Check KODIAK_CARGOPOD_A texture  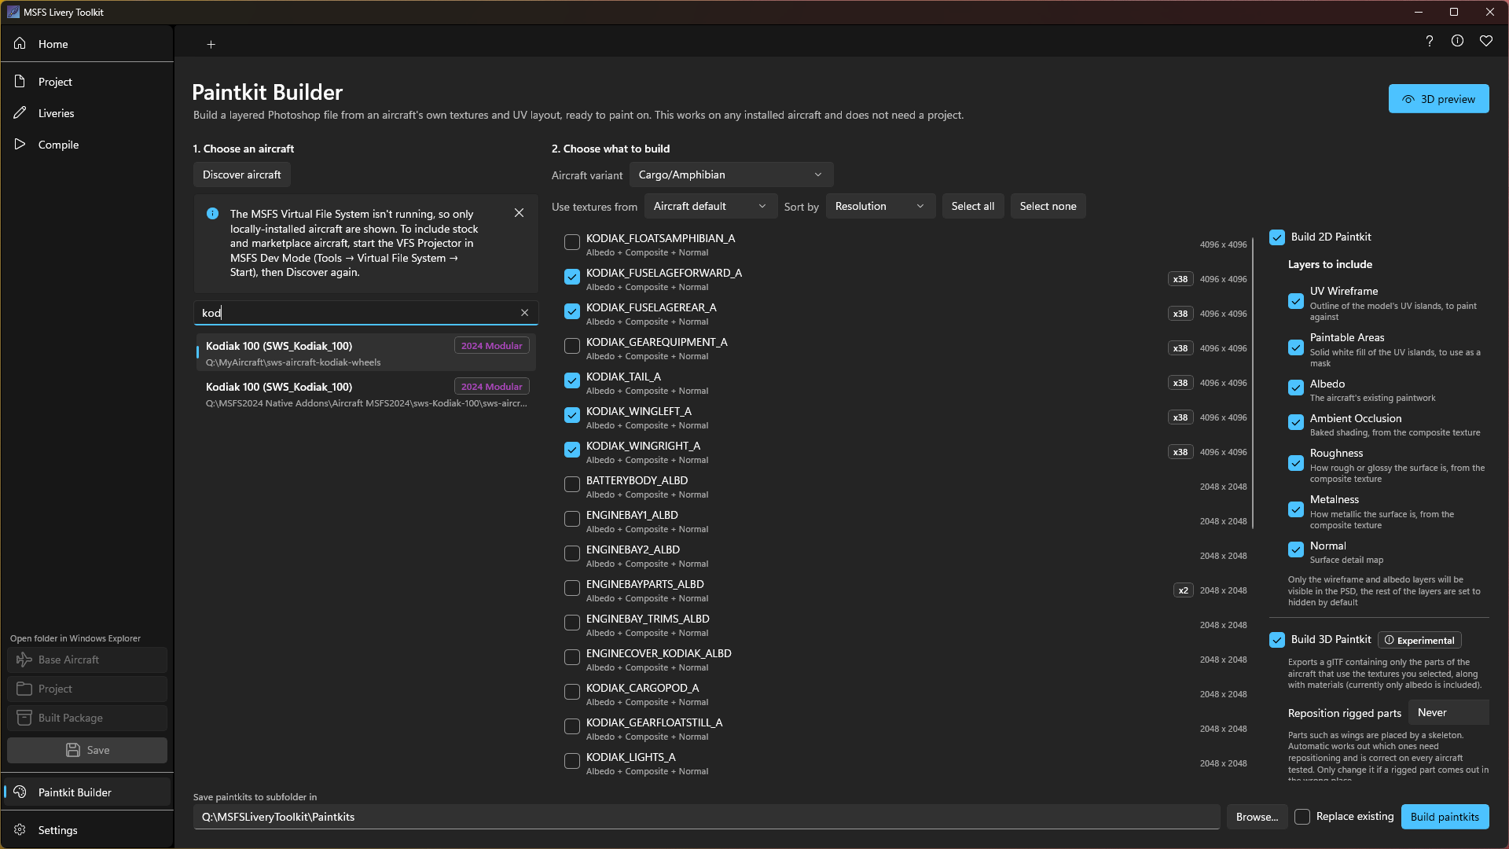pos(572,692)
